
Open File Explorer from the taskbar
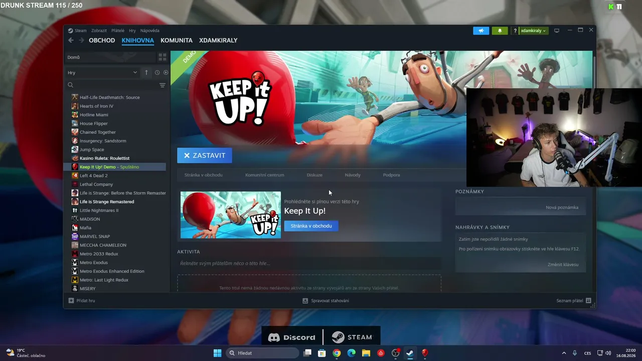pyautogui.click(x=366, y=353)
